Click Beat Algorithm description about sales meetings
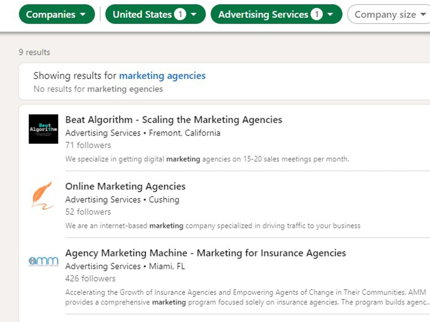 pyautogui.click(x=207, y=159)
